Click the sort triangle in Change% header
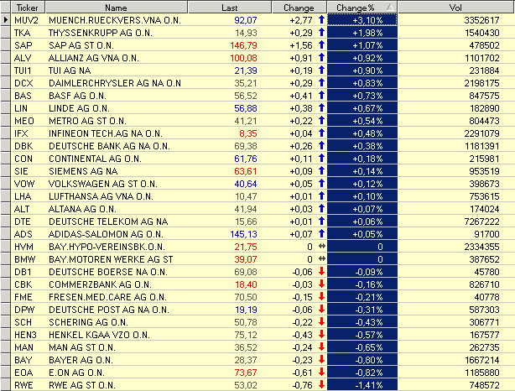The height and width of the screenshot is (391, 515). 390,7
